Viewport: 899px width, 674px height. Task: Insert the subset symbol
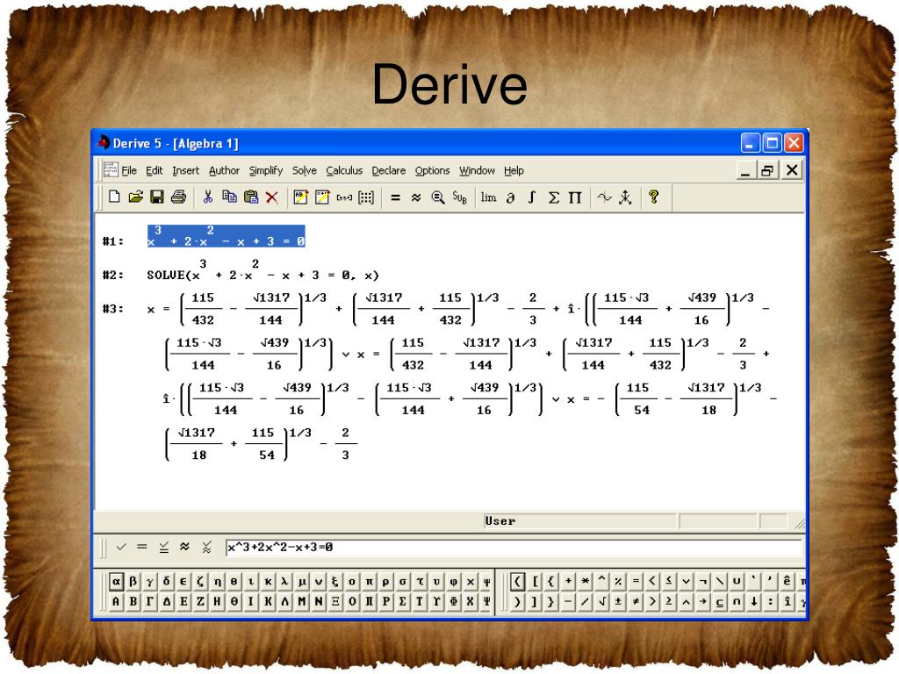[720, 602]
